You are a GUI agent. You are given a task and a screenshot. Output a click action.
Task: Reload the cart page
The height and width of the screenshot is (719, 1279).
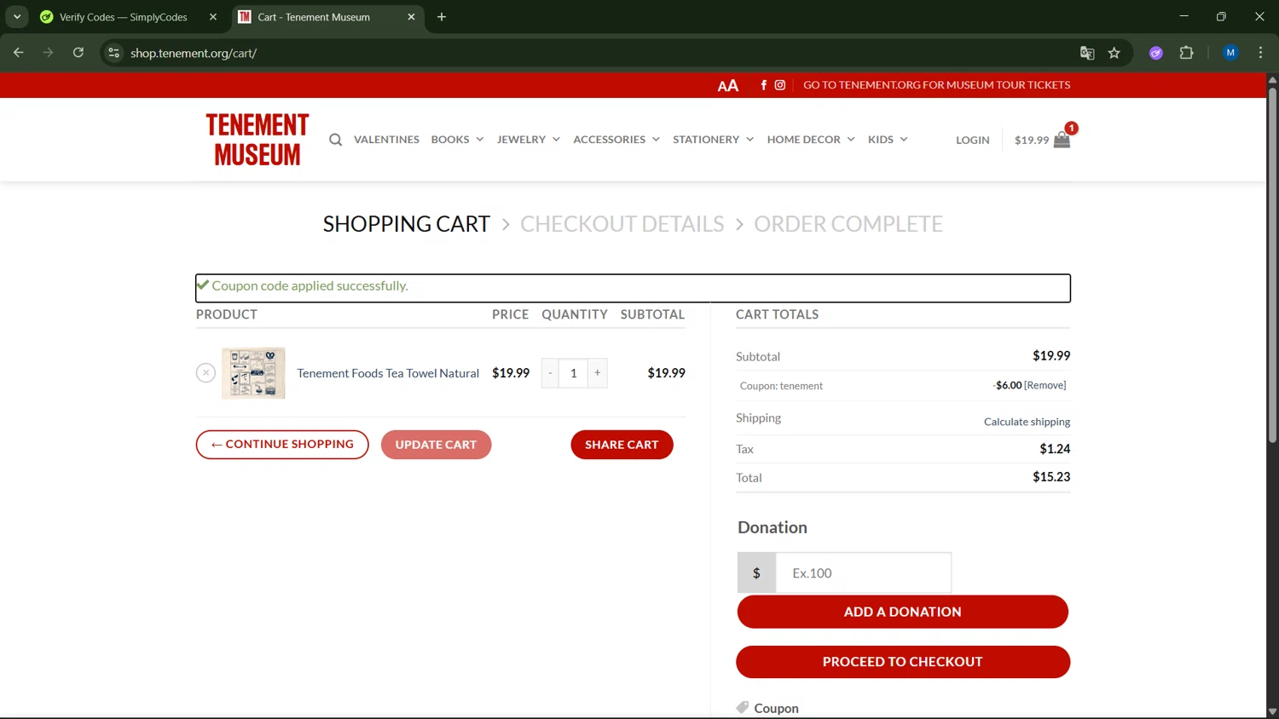[78, 53]
